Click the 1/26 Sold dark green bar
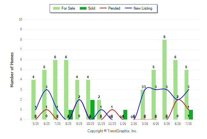Viewport: 207px width, 139px height. pos(125,115)
